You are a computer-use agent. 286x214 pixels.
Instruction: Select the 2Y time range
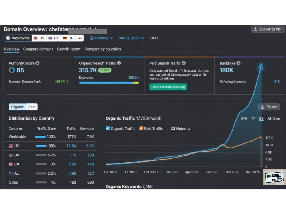[x=261, y=118]
